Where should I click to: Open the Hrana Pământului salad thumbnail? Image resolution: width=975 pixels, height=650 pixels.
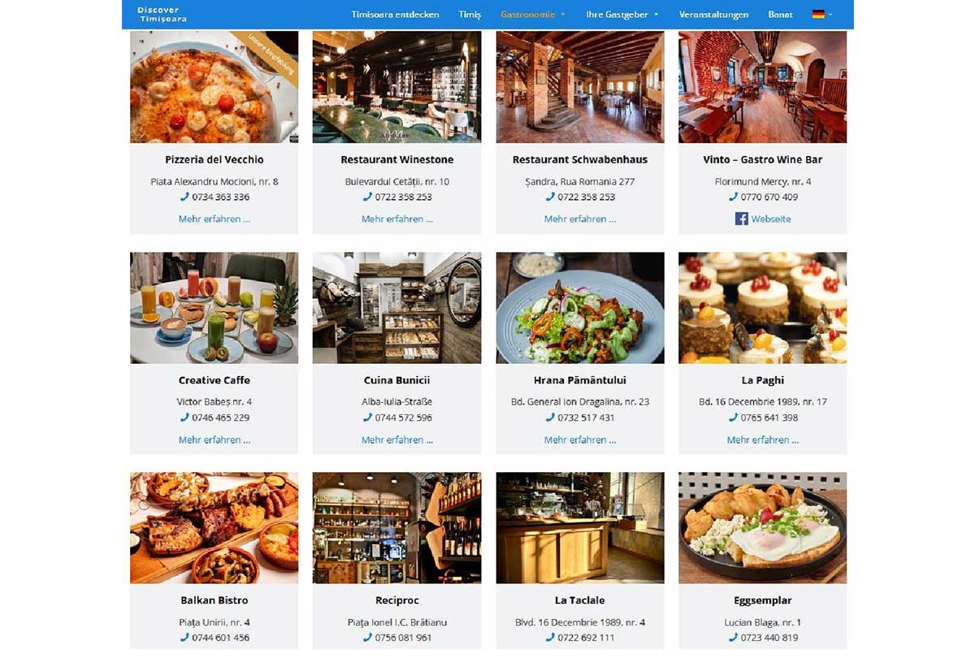(580, 308)
